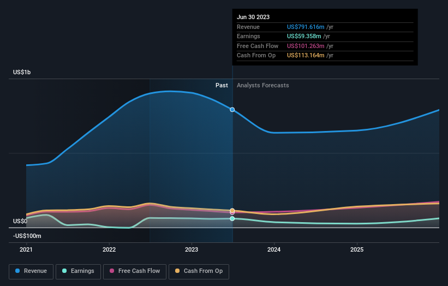Click the 'Past' label on chart
Image resolution: width=448 pixels, height=286 pixels.
(222, 85)
